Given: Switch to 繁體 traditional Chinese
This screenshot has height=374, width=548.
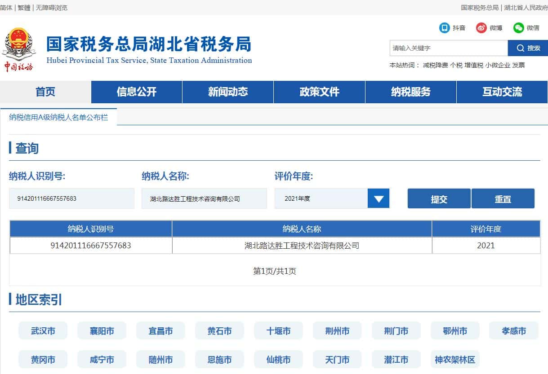Looking at the screenshot, I should pos(24,8).
